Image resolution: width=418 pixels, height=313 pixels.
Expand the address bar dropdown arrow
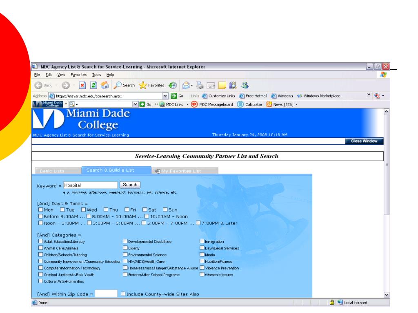(x=165, y=96)
